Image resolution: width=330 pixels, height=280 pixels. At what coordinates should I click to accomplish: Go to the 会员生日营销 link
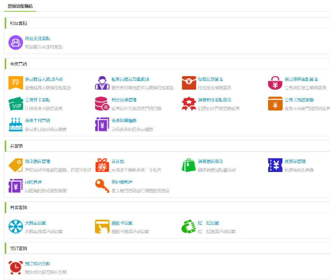(37, 120)
